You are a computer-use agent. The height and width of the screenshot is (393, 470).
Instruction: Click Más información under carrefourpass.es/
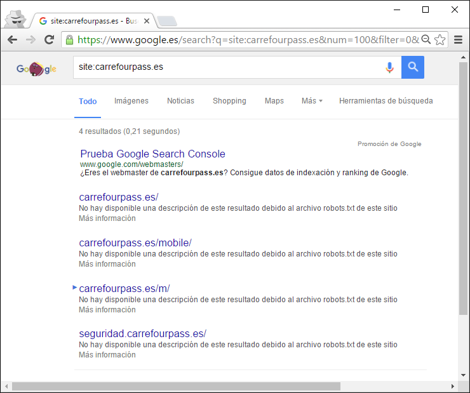(107, 218)
